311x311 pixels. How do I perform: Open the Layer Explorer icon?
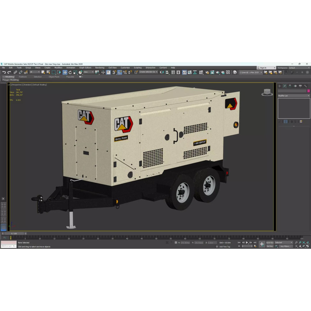tap(178, 72)
